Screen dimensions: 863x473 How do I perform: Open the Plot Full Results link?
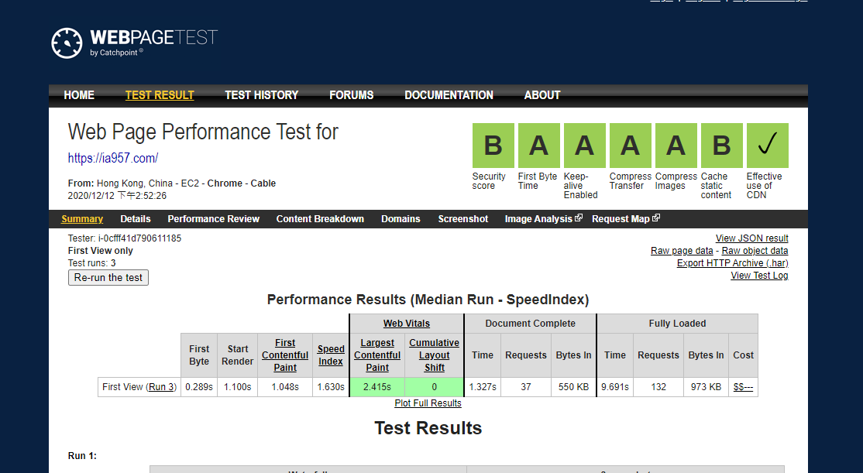point(428,403)
